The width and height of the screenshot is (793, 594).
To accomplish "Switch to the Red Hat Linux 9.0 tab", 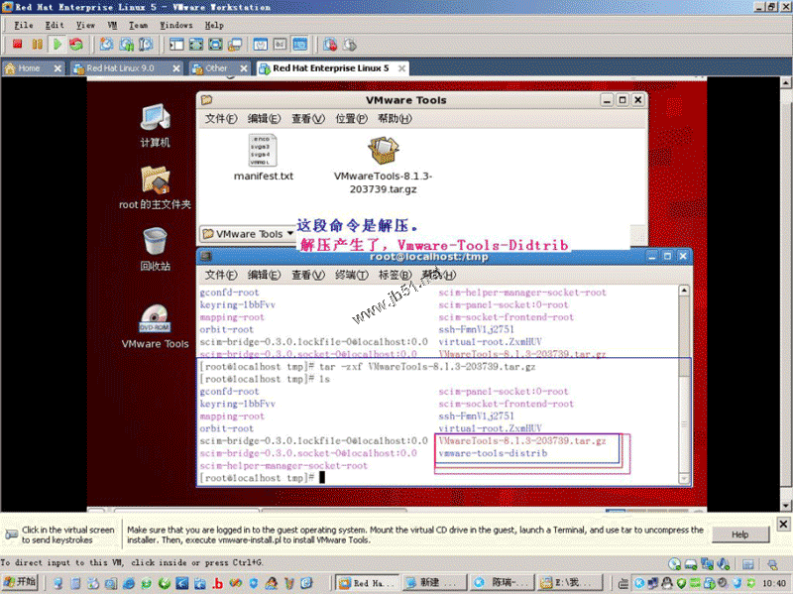I will pyautogui.click(x=120, y=68).
